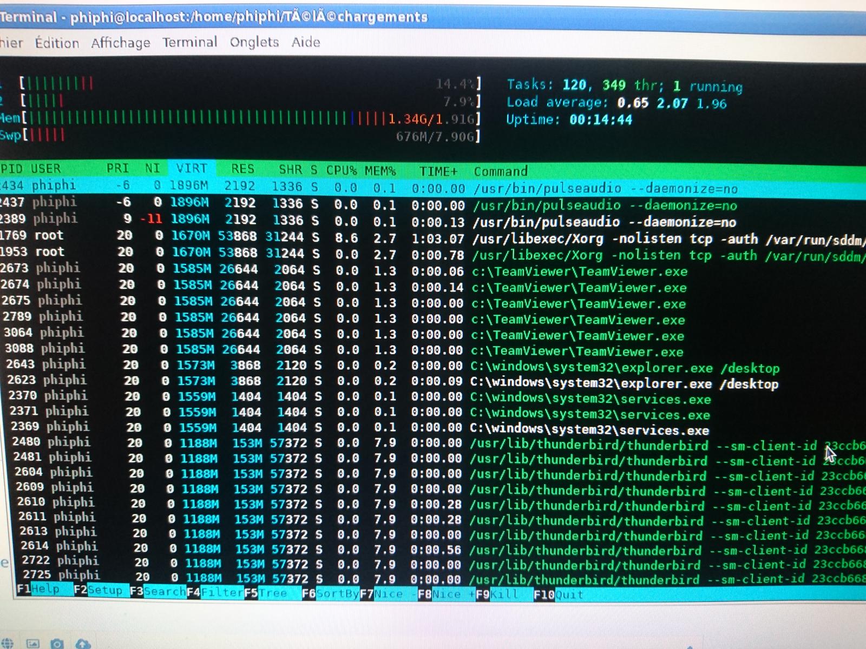
Task: Select explorer.exe /desktop row PID 2643
Action: [433, 366]
